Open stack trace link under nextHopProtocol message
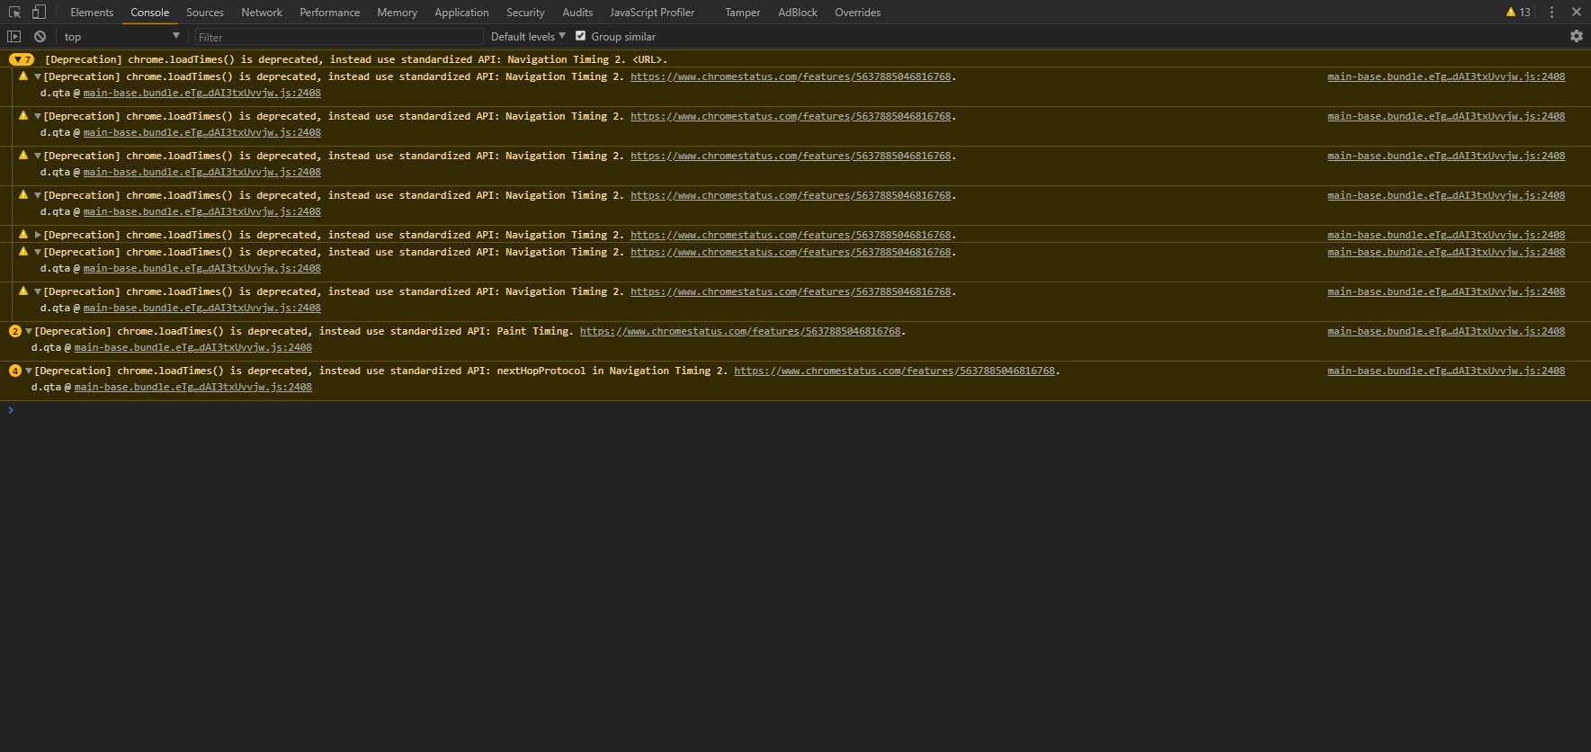This screenshot has height=752, width=1591. [x=193, y=387]
